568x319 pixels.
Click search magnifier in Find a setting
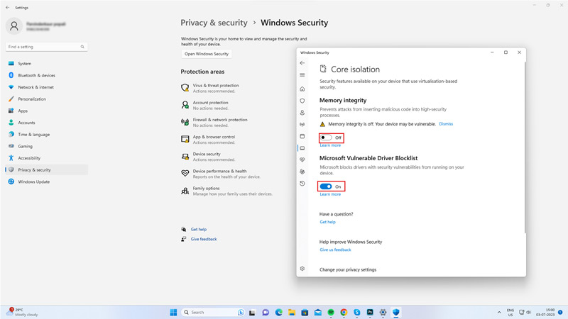coord(82,47)
